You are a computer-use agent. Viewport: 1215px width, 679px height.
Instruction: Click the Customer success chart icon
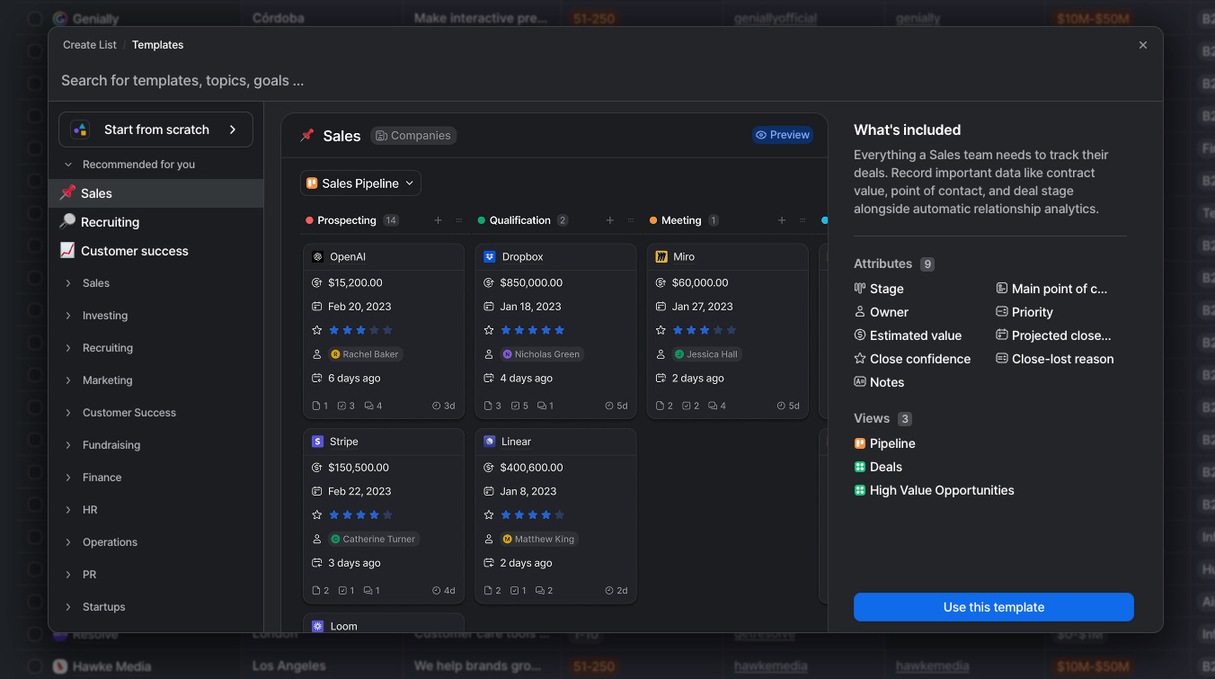tap(67, 251)
